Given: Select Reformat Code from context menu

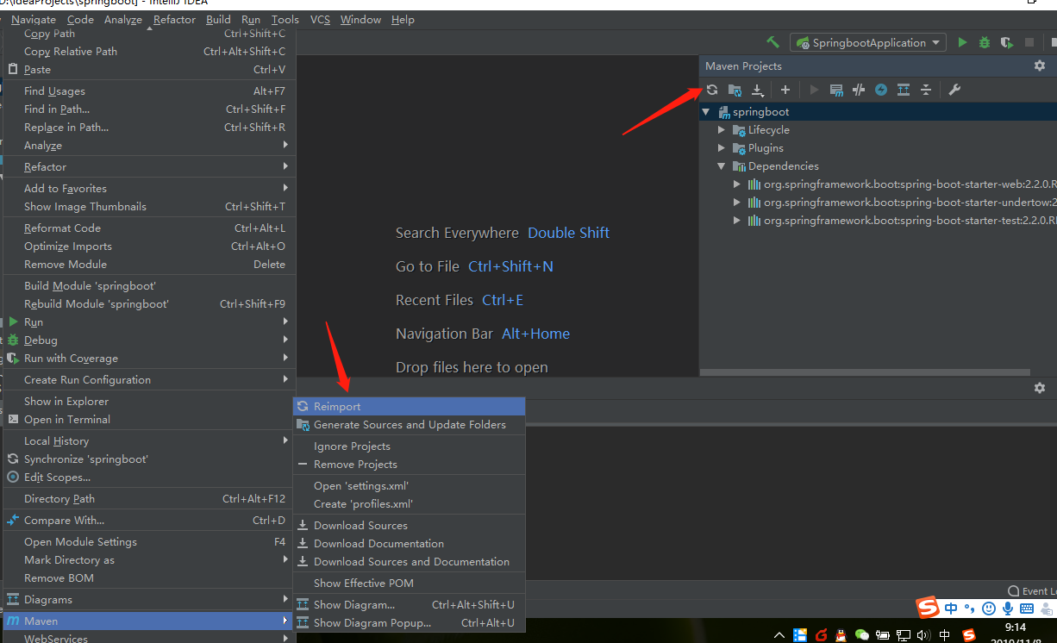Looking at the screenshot, I should 148,228.
